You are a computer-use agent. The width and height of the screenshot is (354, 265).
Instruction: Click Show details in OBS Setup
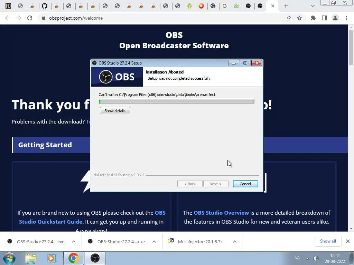(115, 111)
